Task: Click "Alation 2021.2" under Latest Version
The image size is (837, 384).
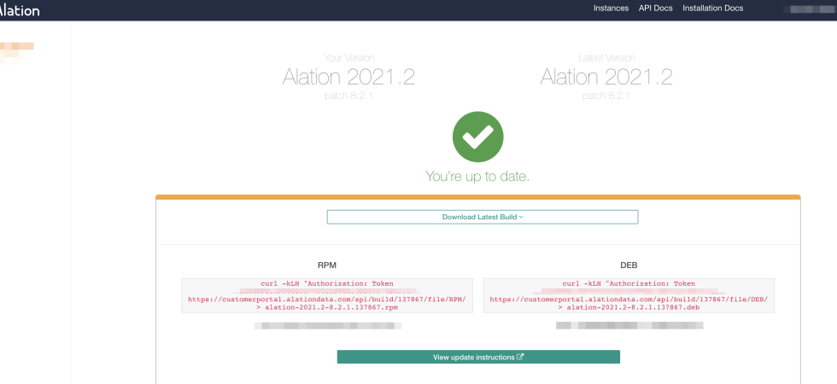Action: (x=606, y=78)
